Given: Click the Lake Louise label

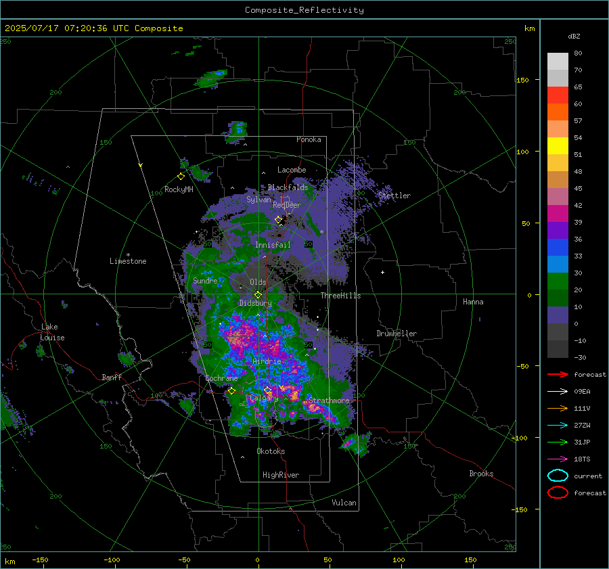Looking at the screenshot, I should (52, 332).
